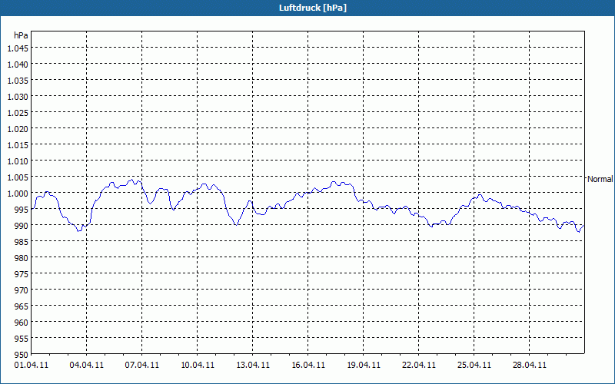Click the 16.04.11 date label

[x=308, y=366]
